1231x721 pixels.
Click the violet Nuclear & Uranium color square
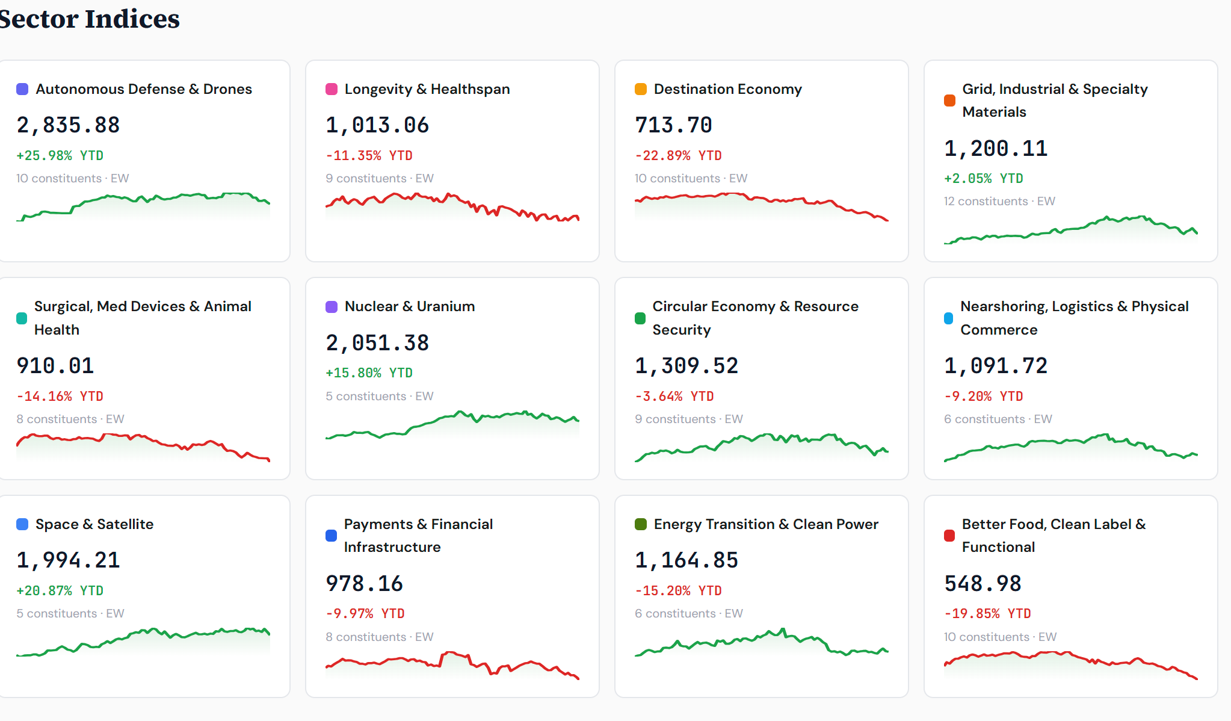pos(332,307)
